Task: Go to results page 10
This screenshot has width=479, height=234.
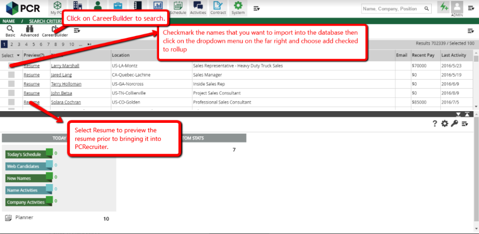Action: pos(72,44)
